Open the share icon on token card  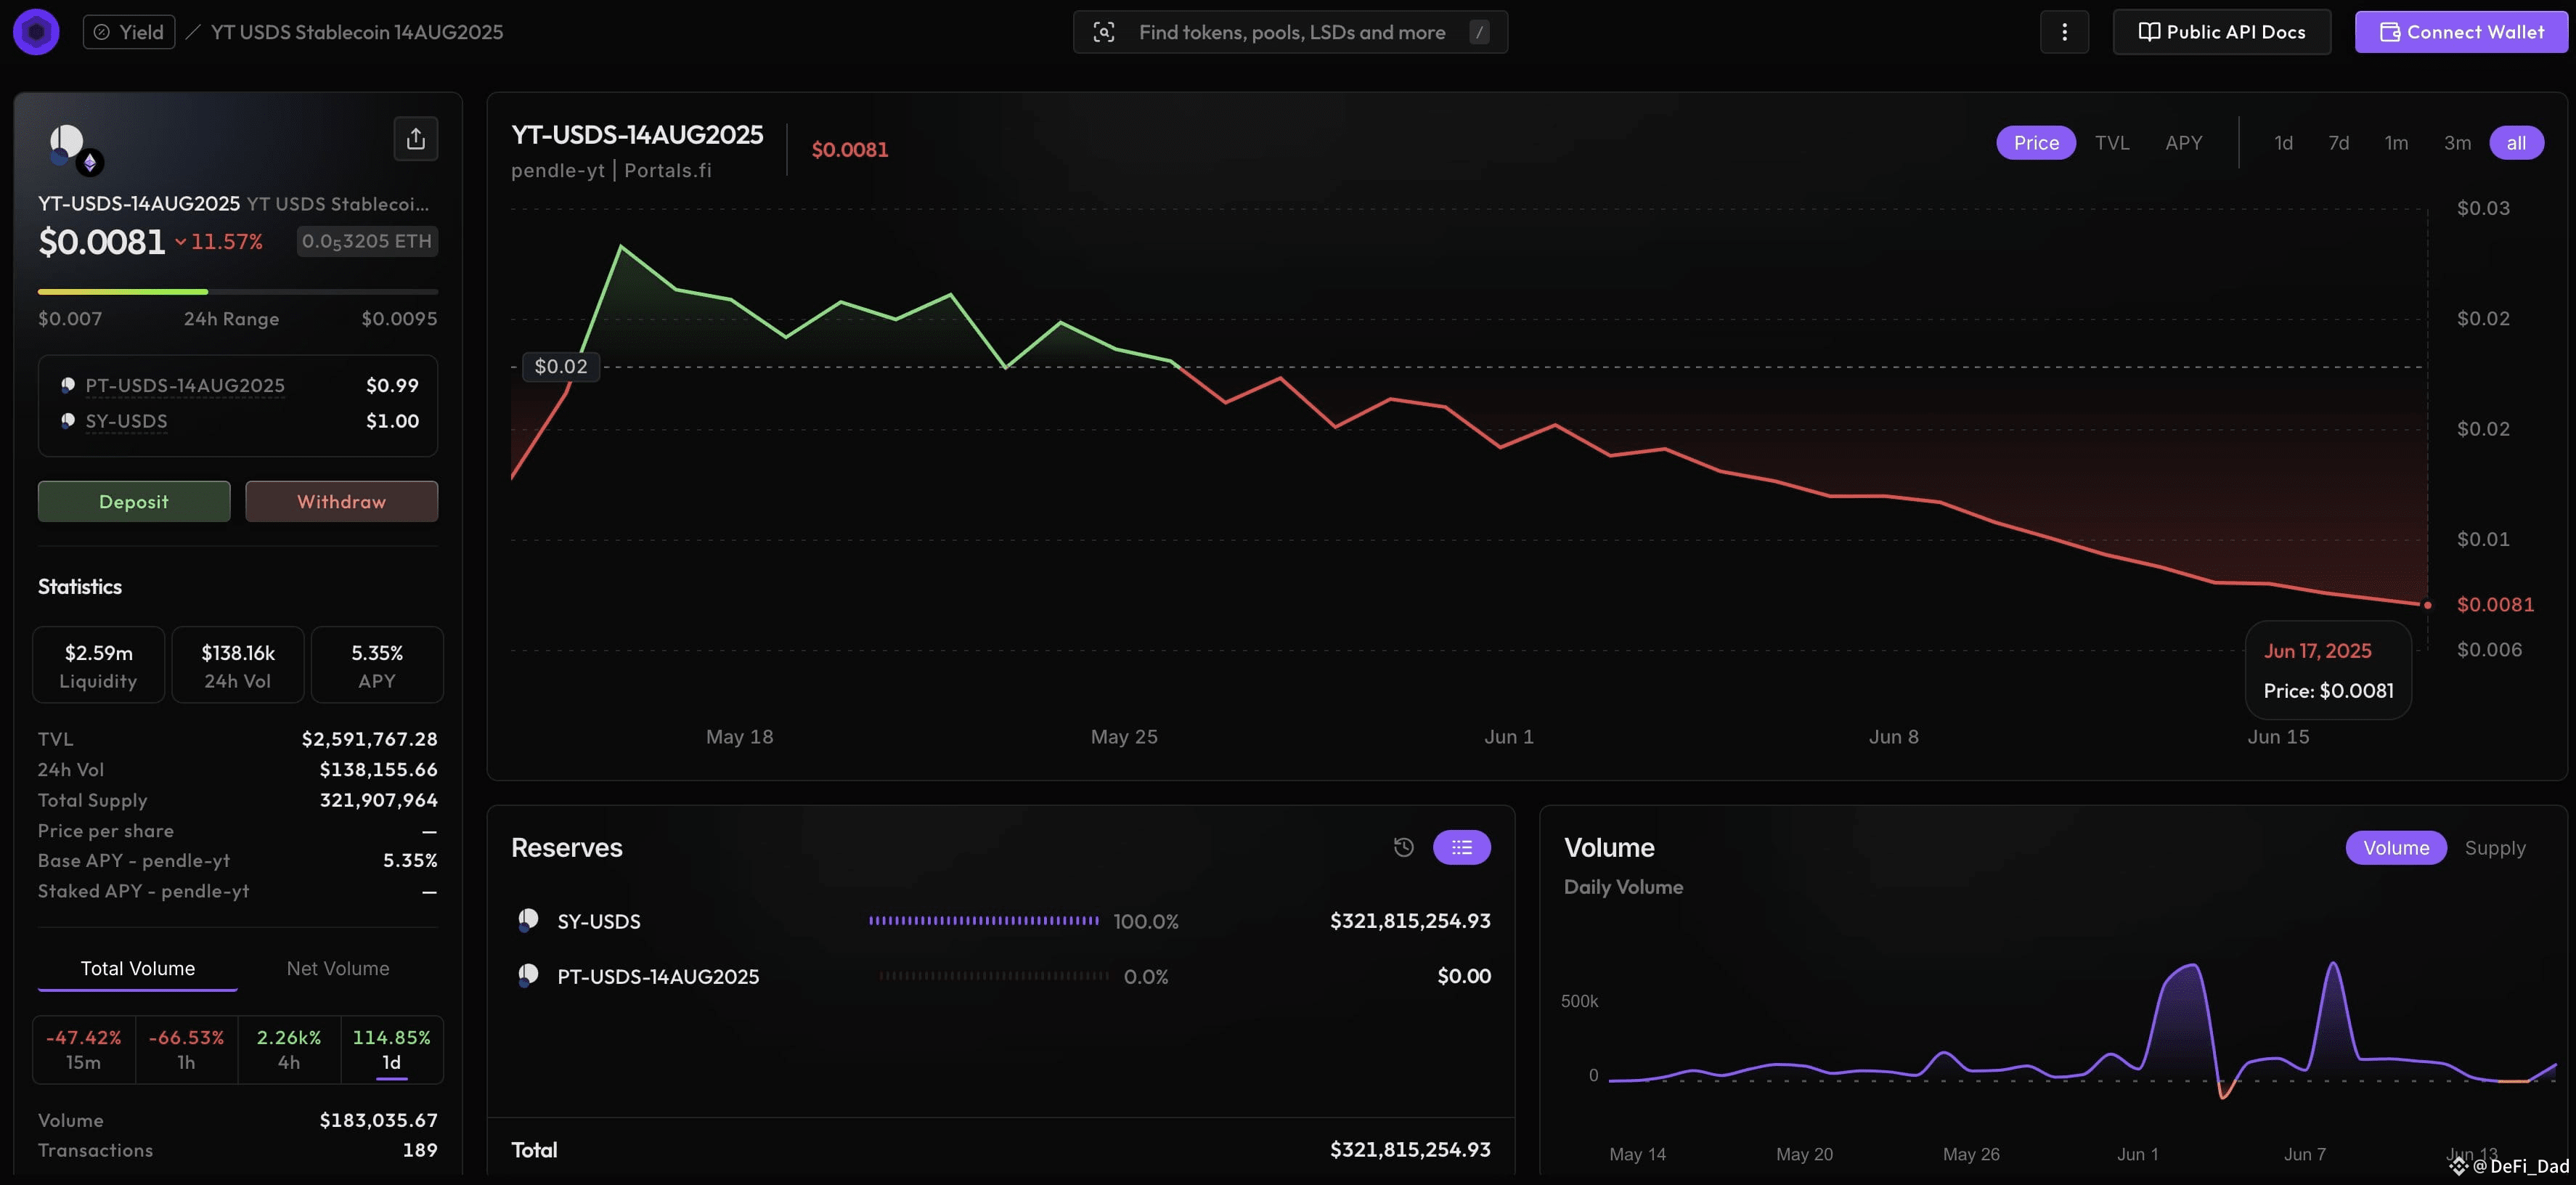pyautogui.click(x=416, y=138)
